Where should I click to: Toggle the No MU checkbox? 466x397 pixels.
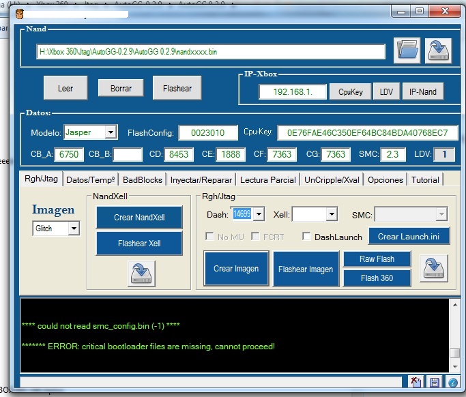[210, 237]
